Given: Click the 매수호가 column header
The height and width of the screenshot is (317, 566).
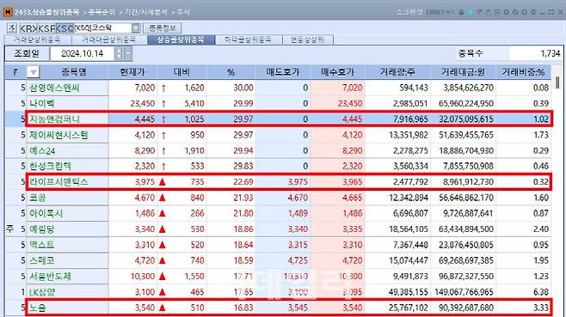Looking at the screenshot, I should tap(337, 72).
